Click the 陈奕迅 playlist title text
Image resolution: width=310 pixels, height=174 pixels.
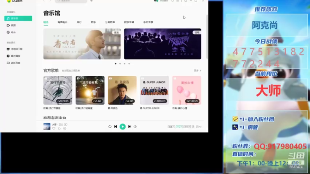(113, 108)
